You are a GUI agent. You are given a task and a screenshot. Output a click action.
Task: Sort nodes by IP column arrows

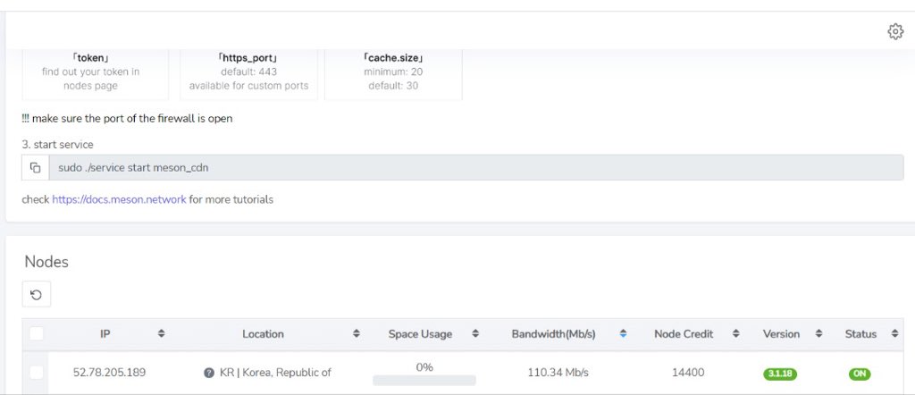162,333
